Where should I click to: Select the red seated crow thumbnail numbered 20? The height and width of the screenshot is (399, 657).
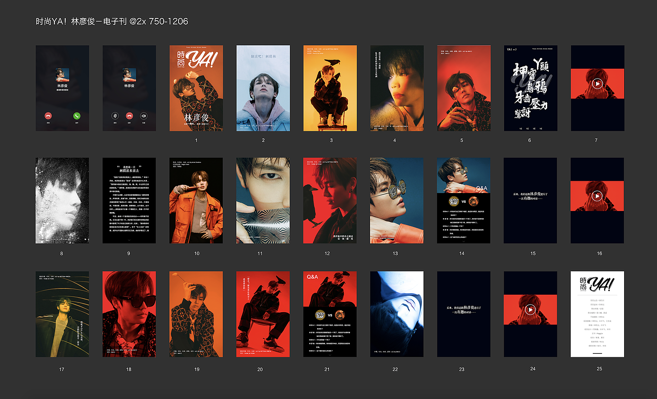pos(263,314)
